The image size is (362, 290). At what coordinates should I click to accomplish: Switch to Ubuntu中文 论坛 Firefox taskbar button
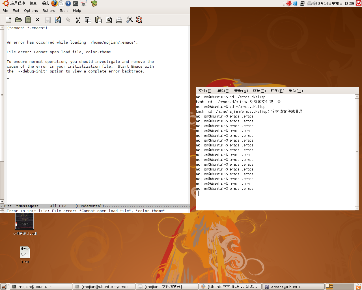[x=230, y=287]
